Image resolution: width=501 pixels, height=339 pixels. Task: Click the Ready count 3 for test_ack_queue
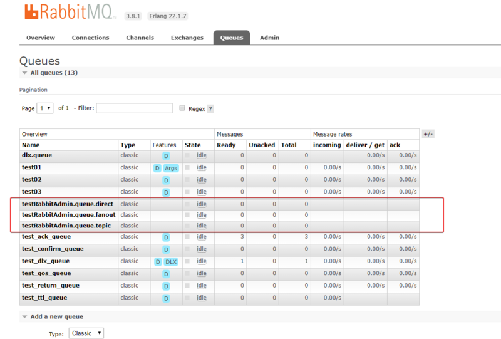click(x=242, y=237)
